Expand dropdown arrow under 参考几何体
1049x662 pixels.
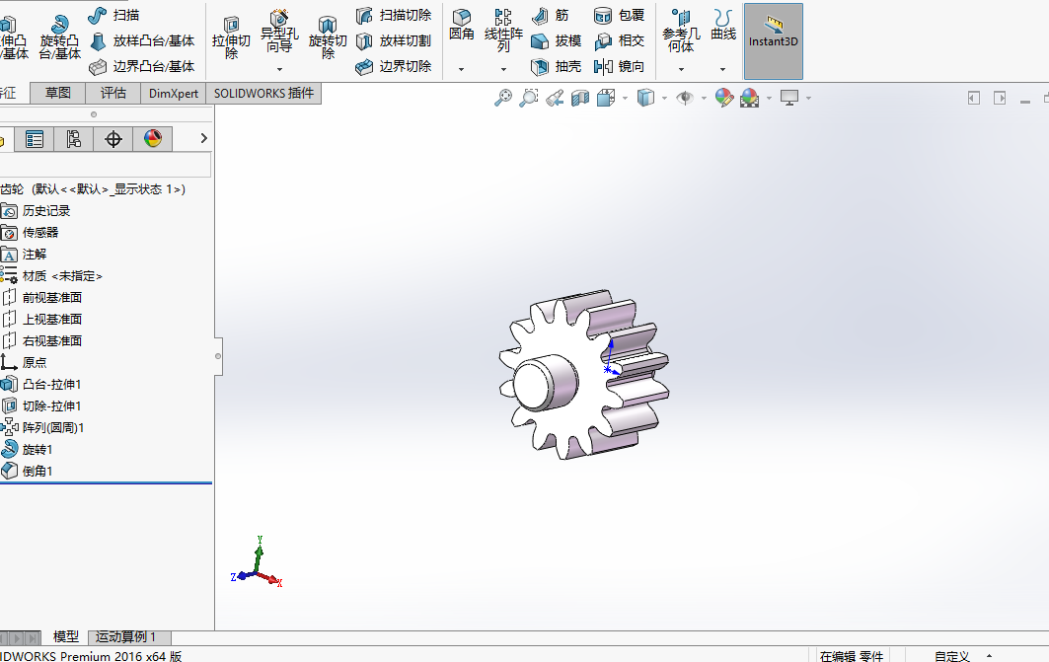(x=681, y=69)
